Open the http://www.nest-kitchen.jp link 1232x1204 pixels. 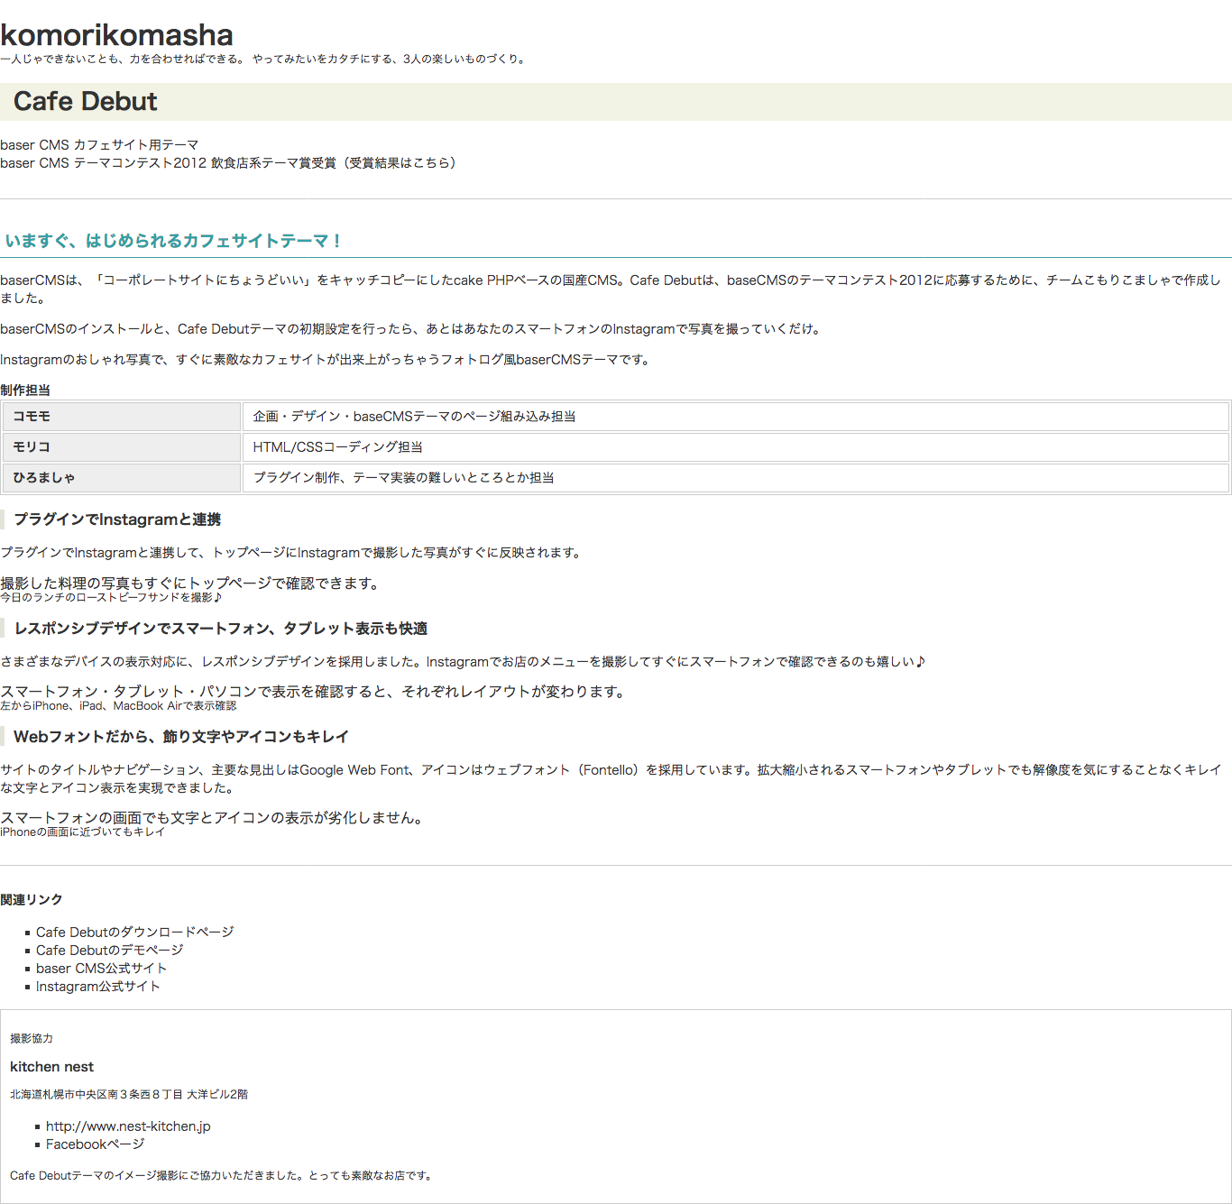tap(128, 1126)
